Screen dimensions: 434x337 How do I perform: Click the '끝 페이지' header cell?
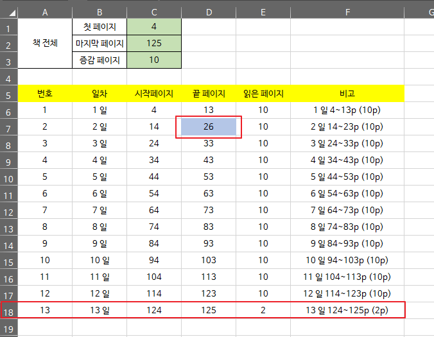pos(209,94)
